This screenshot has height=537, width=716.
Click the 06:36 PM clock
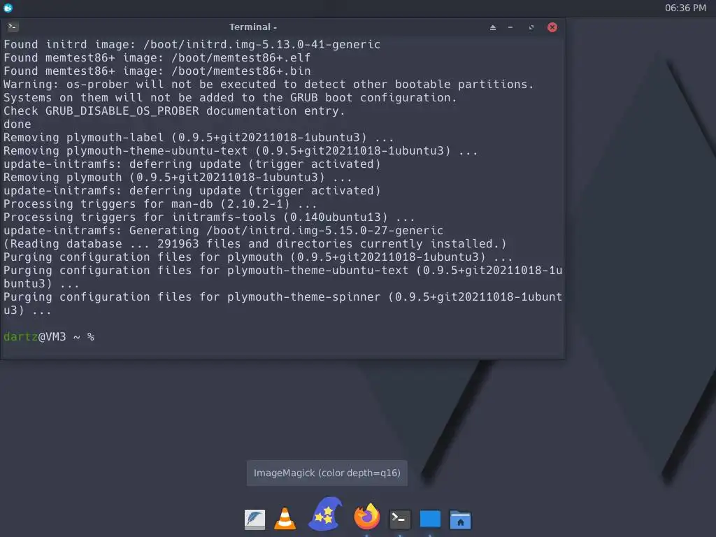pyautogui.click(x=685, y=8)
